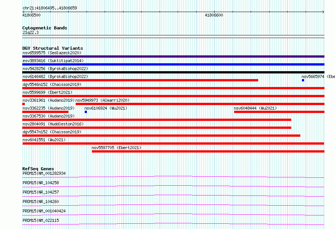This screenshot has height=229, width=335.
Task: Click the red dgv5547n152 variant bar
Action: [x=161, y=136]
